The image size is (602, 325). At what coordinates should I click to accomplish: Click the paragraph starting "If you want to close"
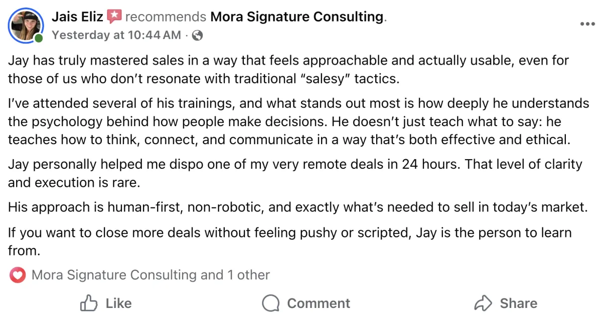pos(289,242)
